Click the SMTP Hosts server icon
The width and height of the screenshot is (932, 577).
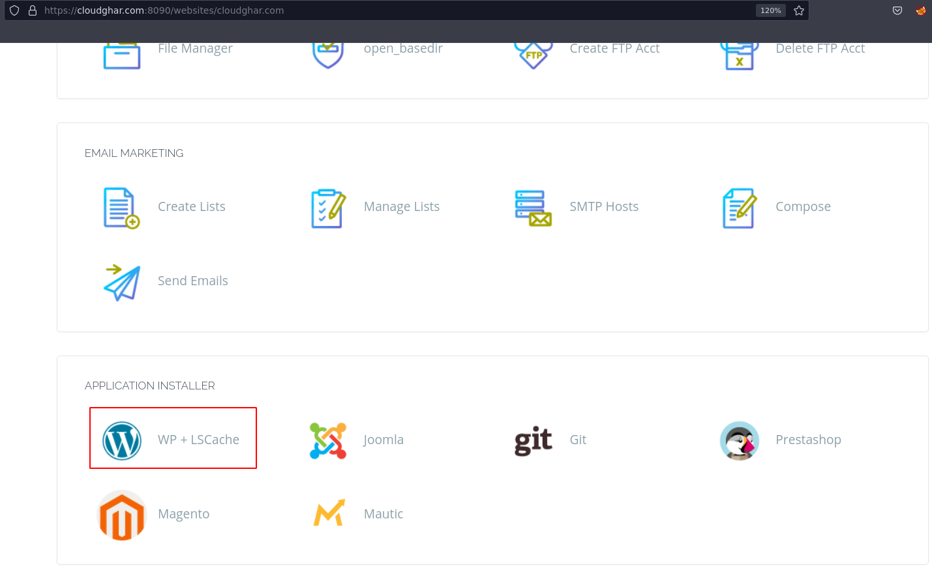[x=534, y=208]
